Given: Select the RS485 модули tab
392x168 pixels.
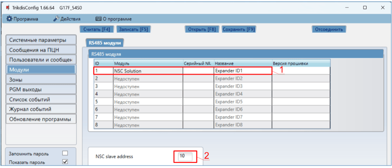Looking at the screenshot, I should tap(104, 43).
